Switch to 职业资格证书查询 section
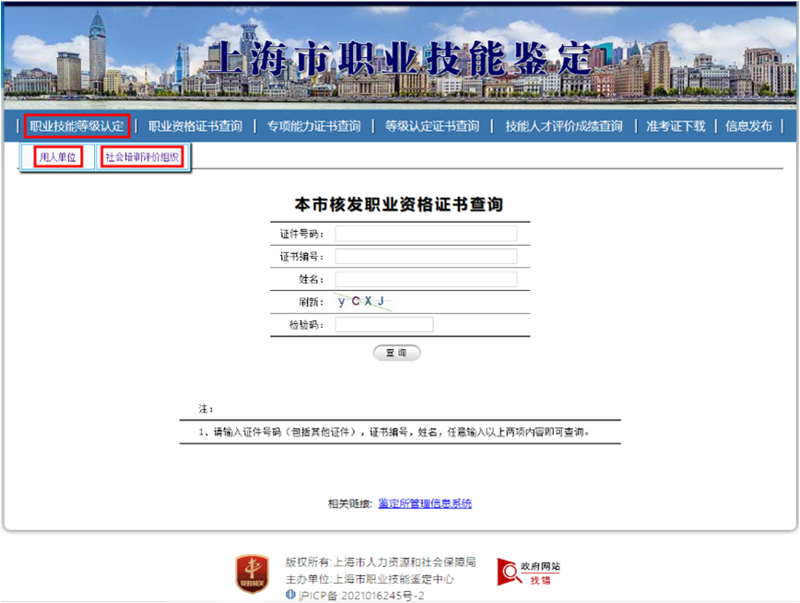The image size is (800, 603). click(x=197, y=129)
